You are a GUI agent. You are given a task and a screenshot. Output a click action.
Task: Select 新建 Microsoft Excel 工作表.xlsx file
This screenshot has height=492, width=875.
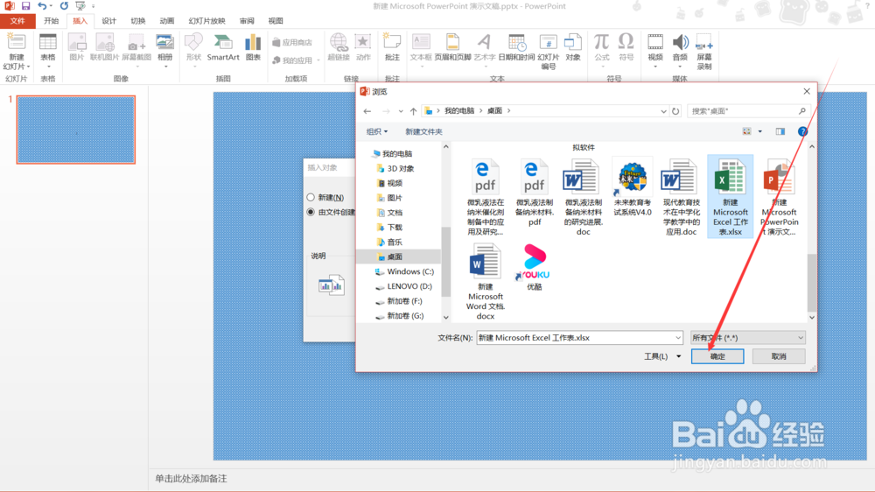click(x=730, y=197)
